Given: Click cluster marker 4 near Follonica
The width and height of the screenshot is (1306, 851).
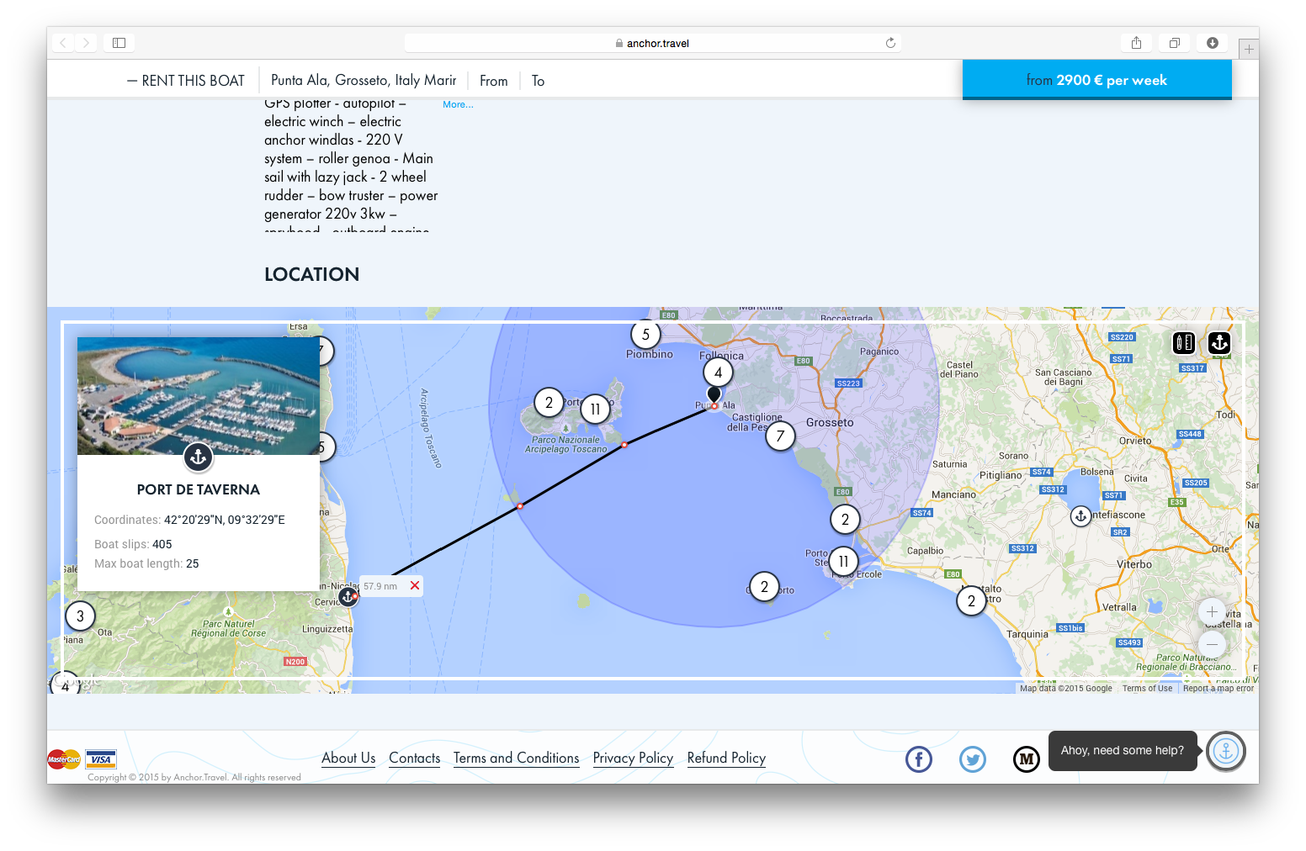Looking at the screenshot, I should tap(718, 373).
